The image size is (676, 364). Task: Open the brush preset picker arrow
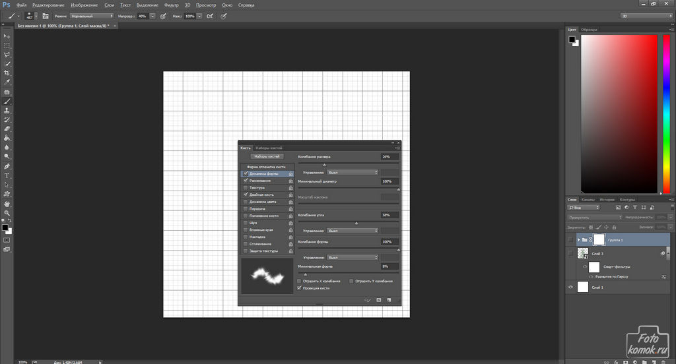click(36, 16)
